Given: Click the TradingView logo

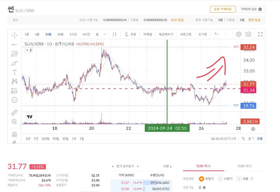Looking at the screenshot, I should tap(29, 117).
